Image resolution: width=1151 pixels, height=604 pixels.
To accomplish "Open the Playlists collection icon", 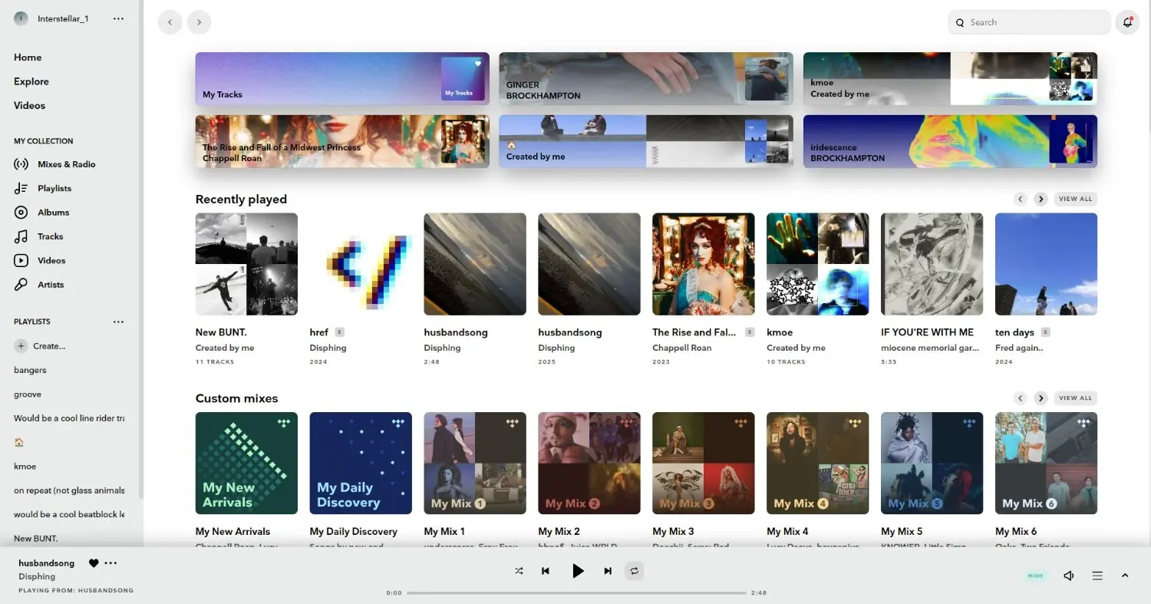I will [x=21, y=188].
